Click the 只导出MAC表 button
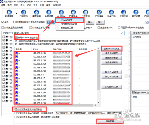 (x=111, y=87)
